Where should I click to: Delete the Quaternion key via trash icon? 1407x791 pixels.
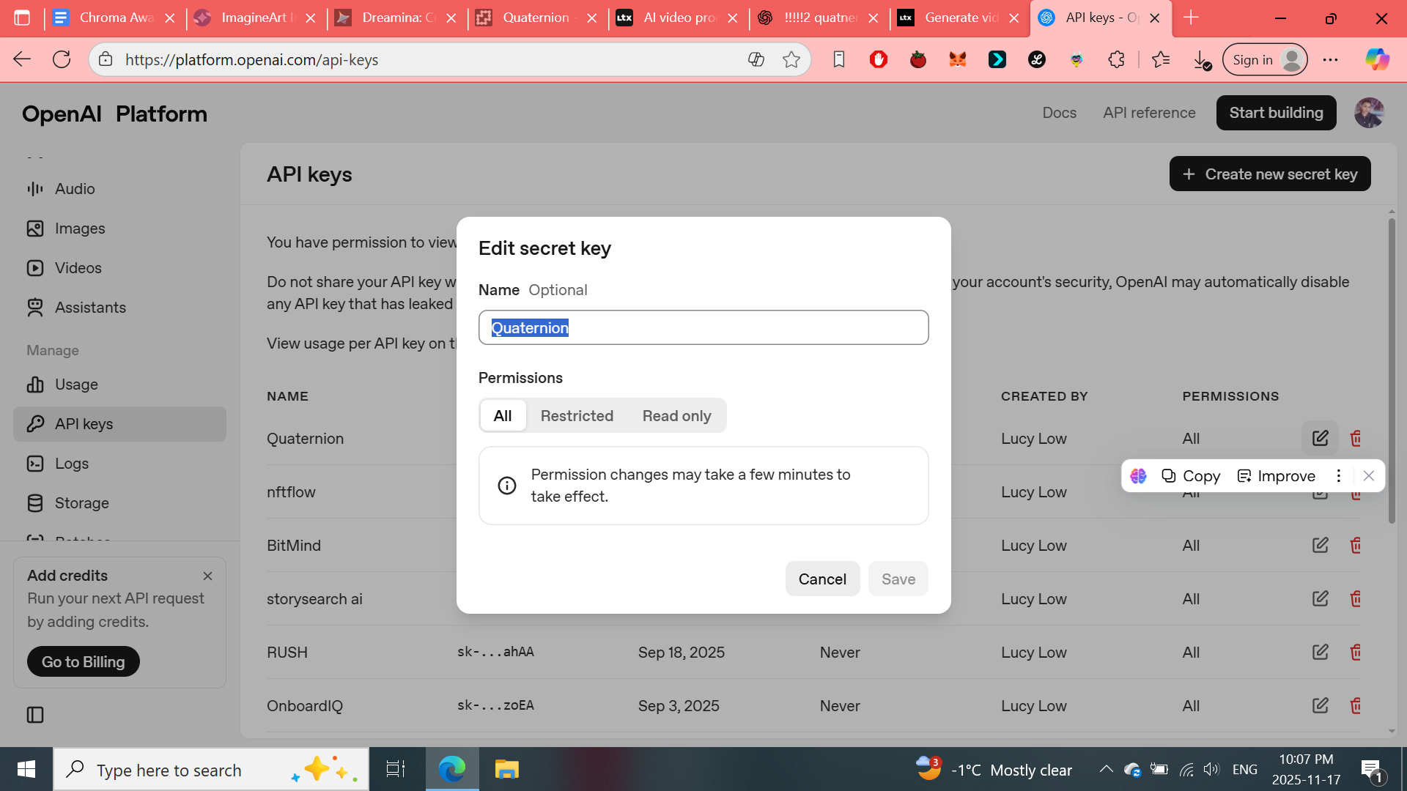point(1356,438)
